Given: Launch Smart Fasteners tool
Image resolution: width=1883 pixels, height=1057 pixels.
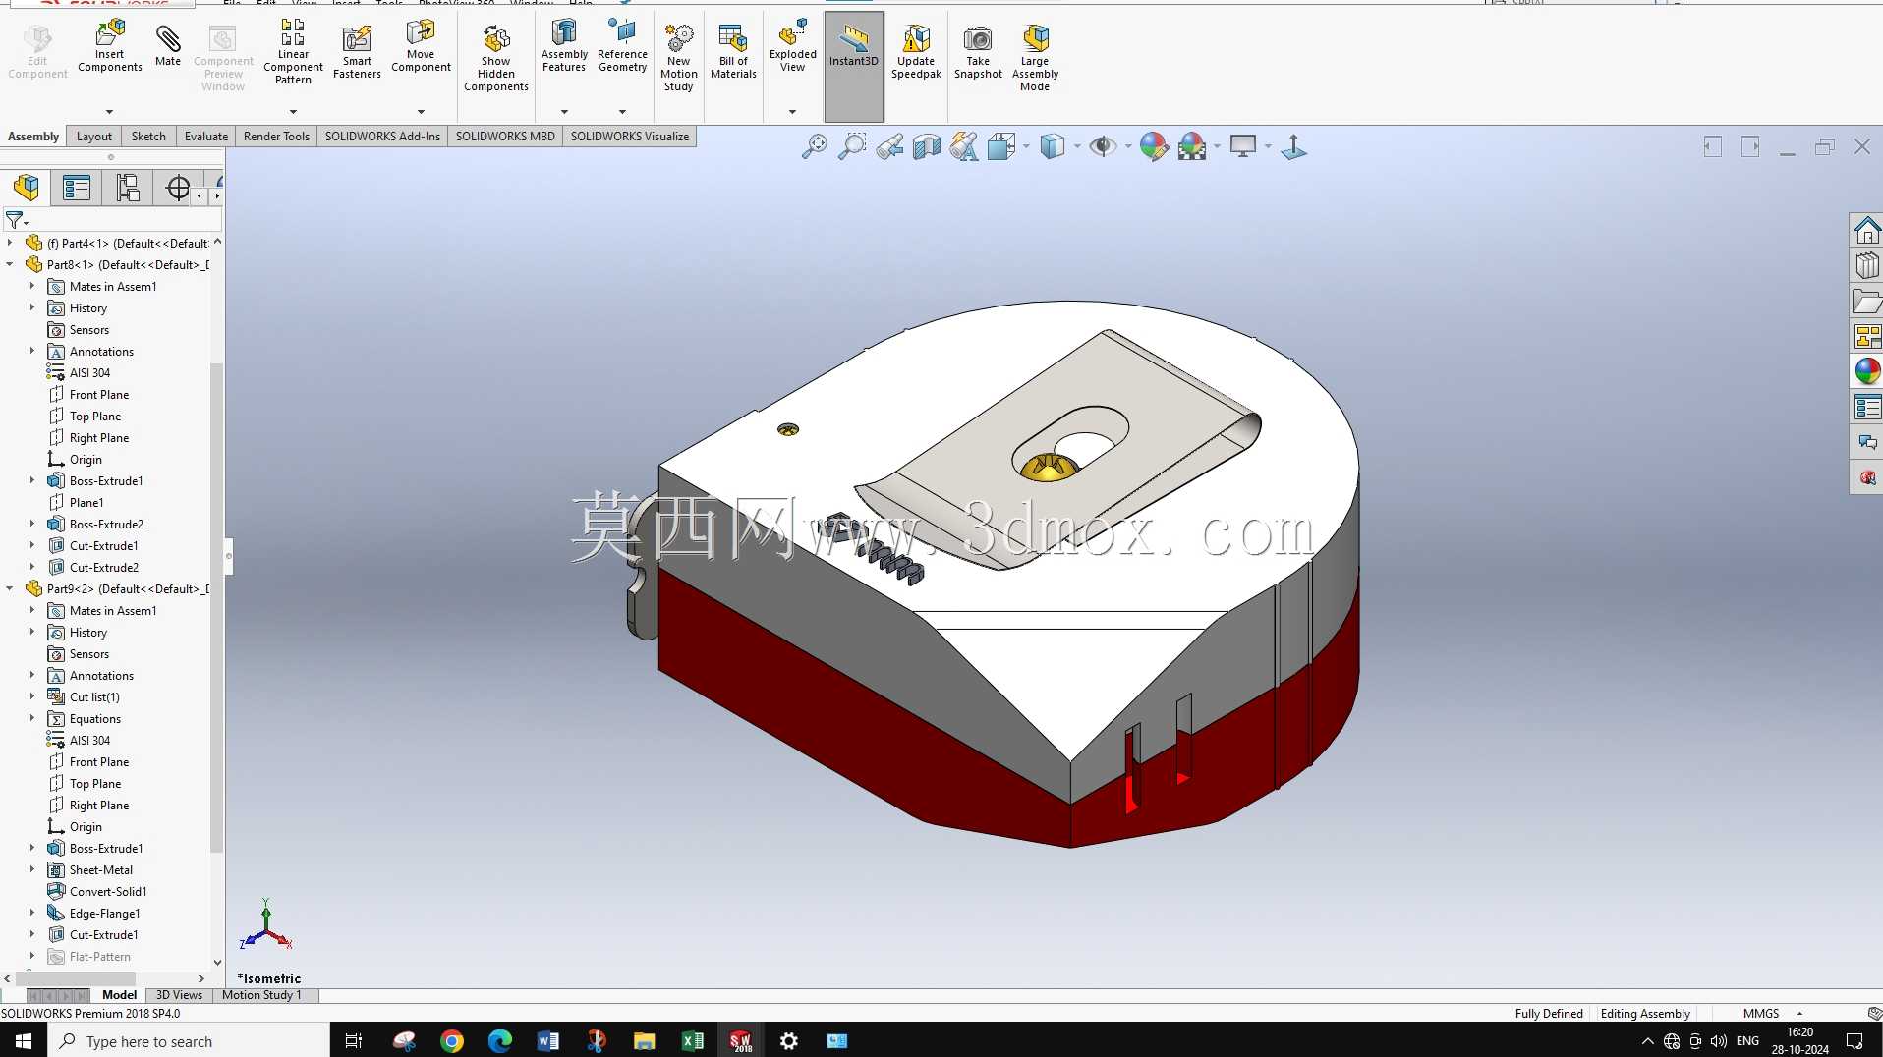Looking at the screenshot, I should [x=357, y=52].
